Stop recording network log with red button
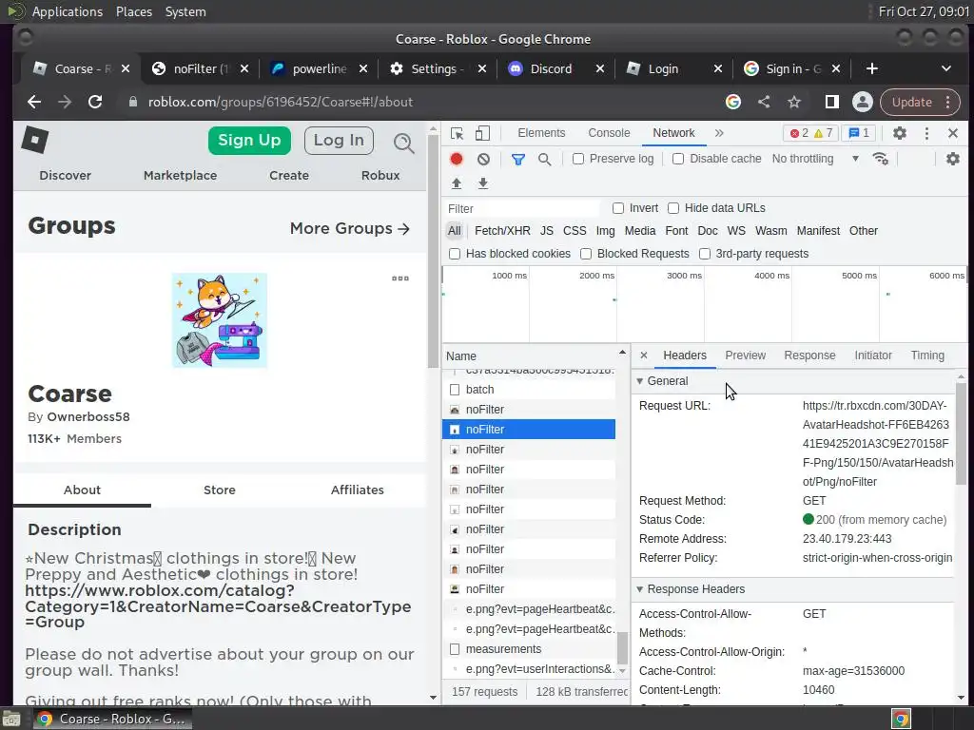Image resolution: width=974 pixels, height=730 pixels. pos(457,159)
